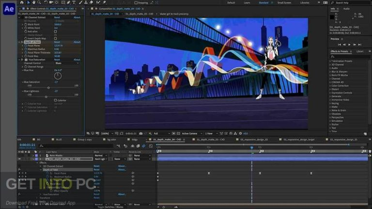Click the workspace panel icon beside Search Help
Screen dimensions: 372x209
click(325, 2)
